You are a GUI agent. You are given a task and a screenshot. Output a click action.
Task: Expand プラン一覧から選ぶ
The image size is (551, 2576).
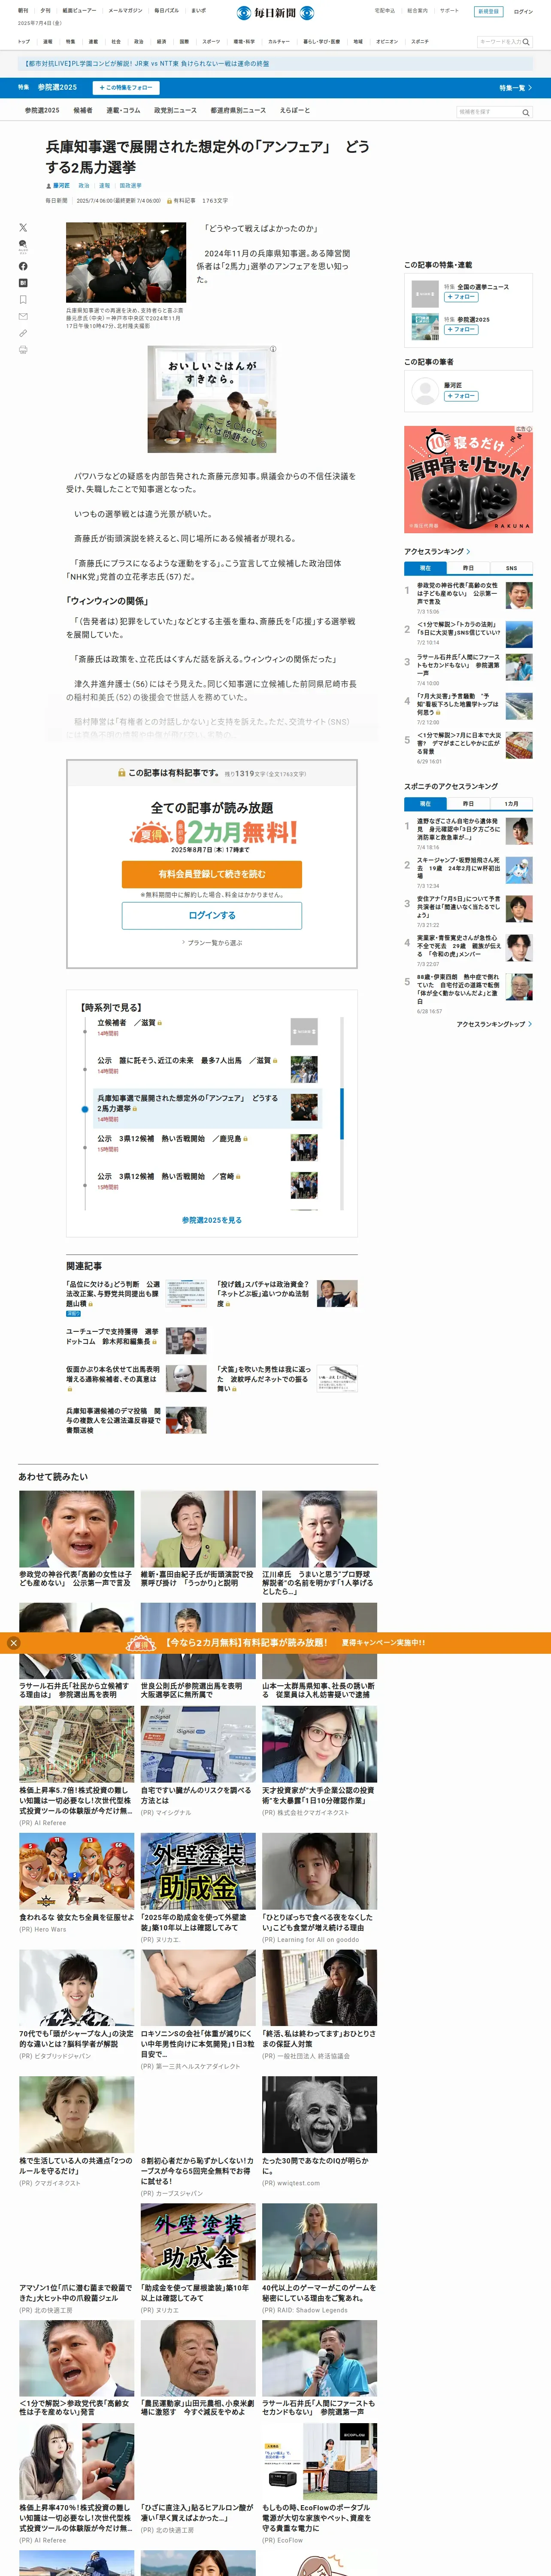(212, 942)
